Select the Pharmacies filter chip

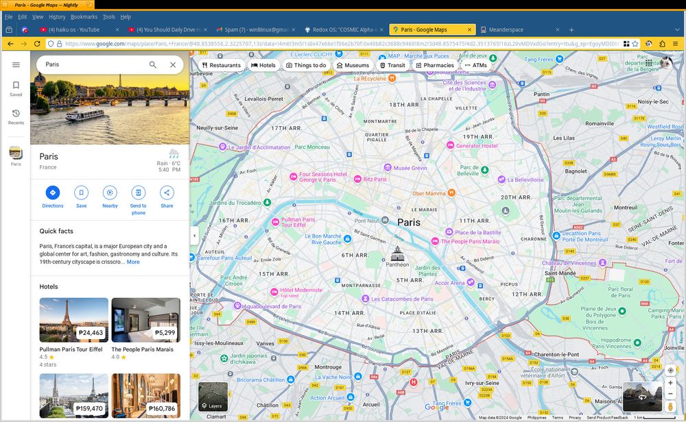point(435,65)
